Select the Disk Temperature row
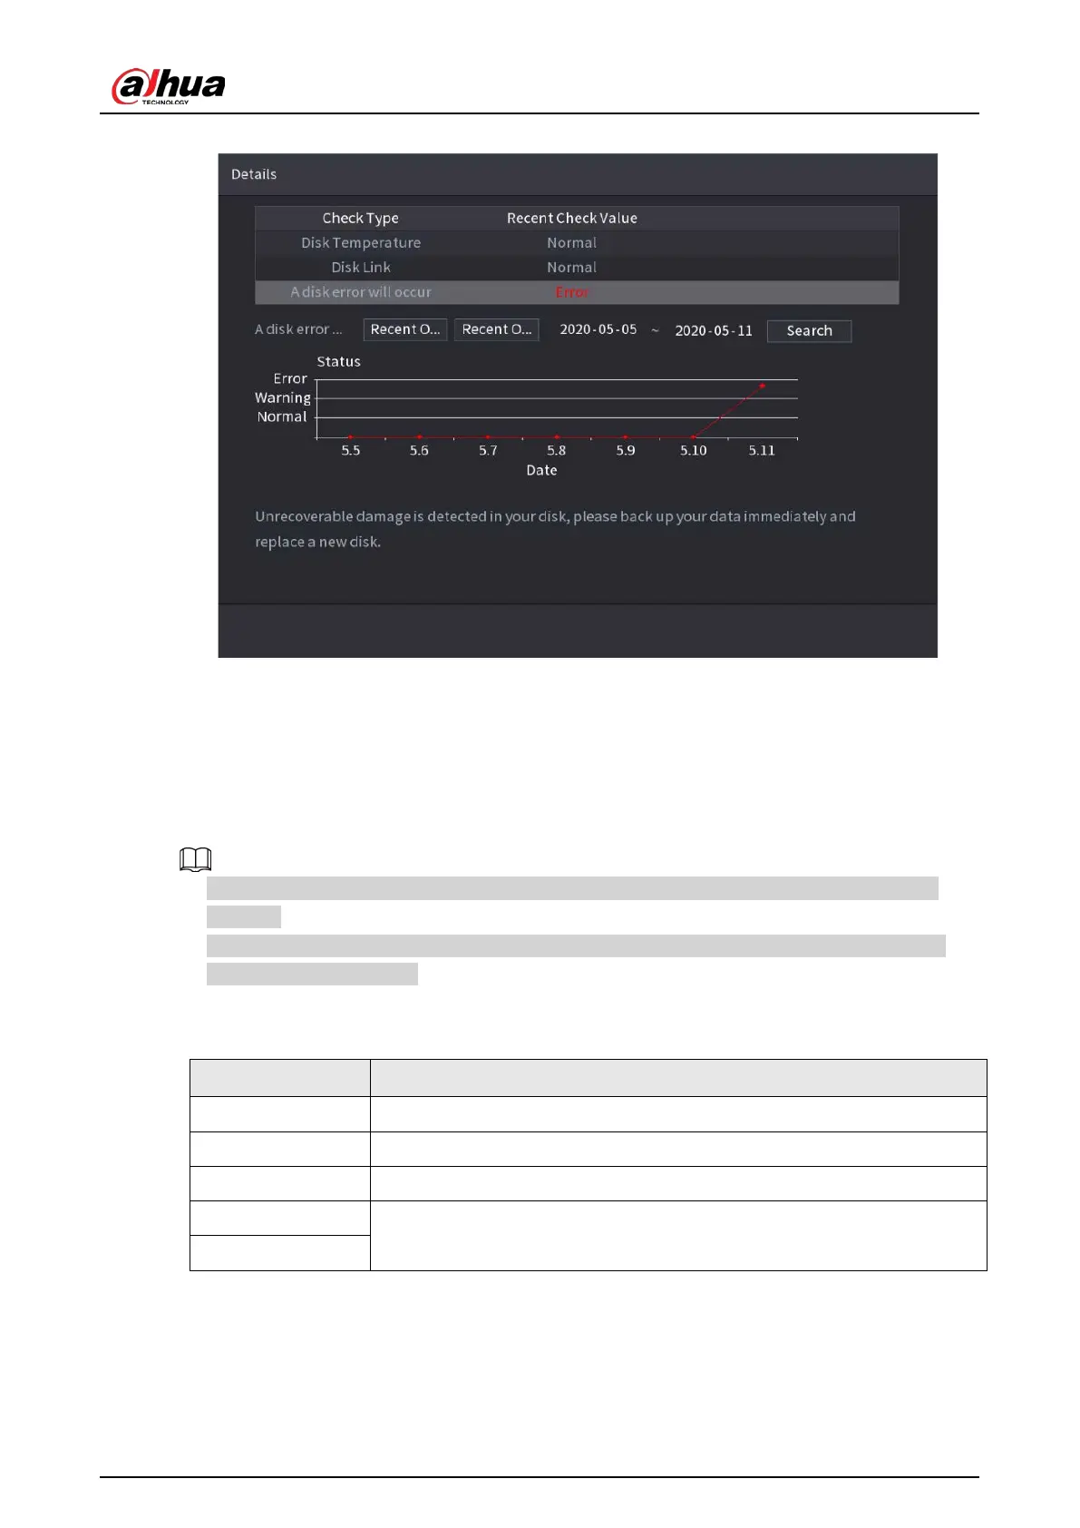 coord(577,243)
